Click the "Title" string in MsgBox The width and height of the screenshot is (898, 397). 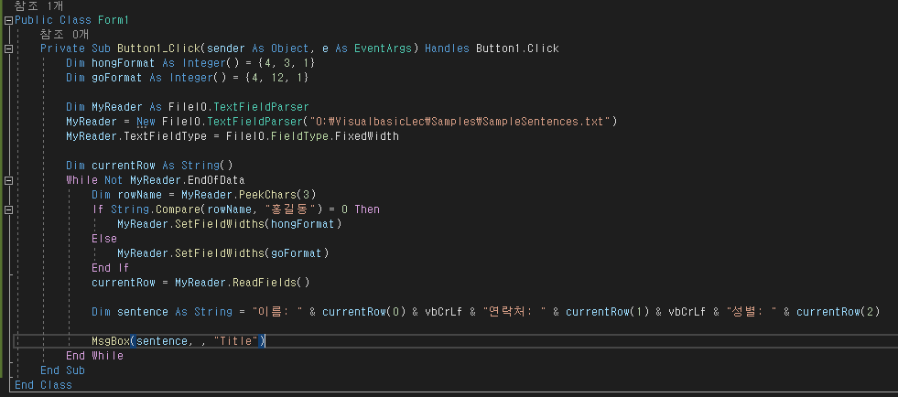235,341
